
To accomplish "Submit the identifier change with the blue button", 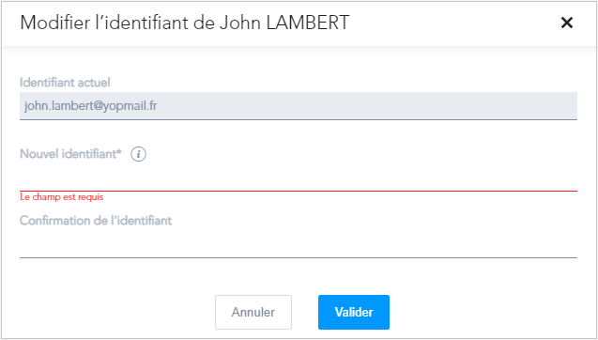I will (354, 312).
